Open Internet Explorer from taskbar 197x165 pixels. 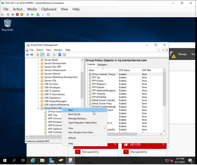tap(33, 160)
